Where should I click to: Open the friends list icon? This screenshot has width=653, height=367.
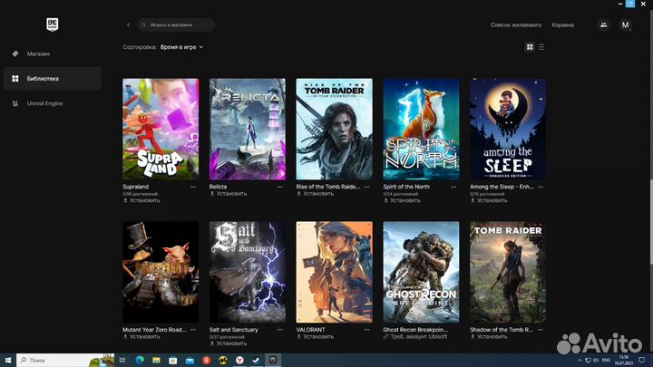coord(603,25)
